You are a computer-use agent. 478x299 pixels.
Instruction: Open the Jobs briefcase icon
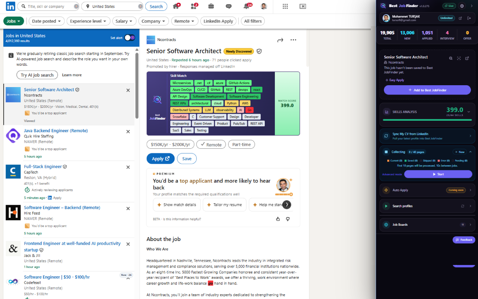(211, 6)
